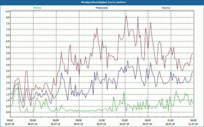
Task: Click the 1,5 y-axis value
Action: click(x=8, y=94)
